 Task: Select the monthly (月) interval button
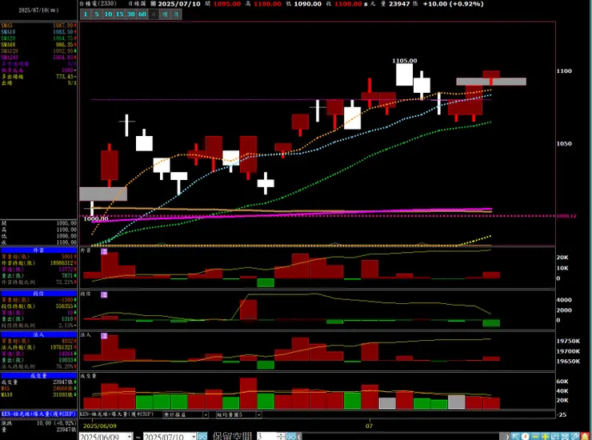[x=176, y=14]
